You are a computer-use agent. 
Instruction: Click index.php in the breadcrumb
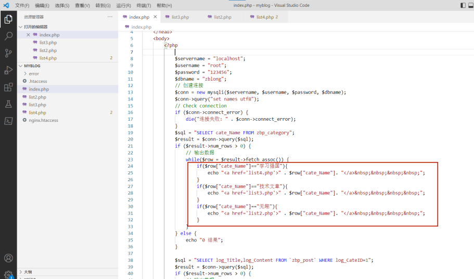click(141, 27)
